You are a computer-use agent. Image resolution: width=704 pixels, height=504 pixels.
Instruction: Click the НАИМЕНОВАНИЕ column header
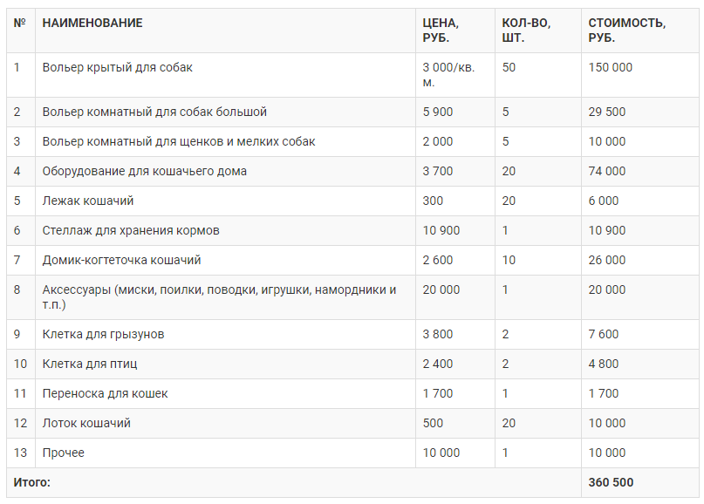[x=225, y=31]
